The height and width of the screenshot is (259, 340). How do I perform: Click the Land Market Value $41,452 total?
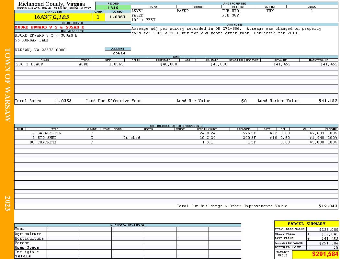328,101
